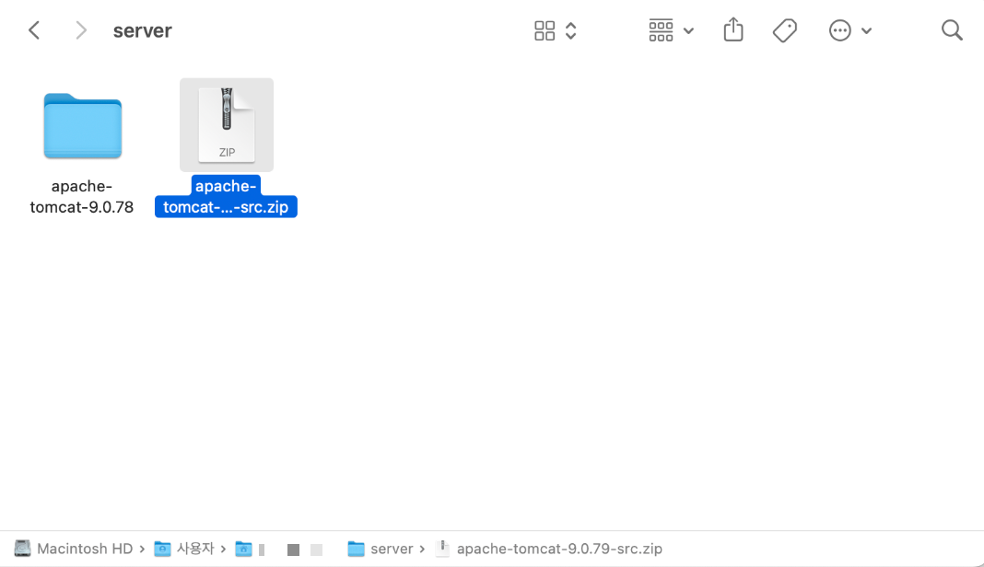Viewport: 984px width, 567px height.
Task: Click the server window title
Action: click(143, 30)
